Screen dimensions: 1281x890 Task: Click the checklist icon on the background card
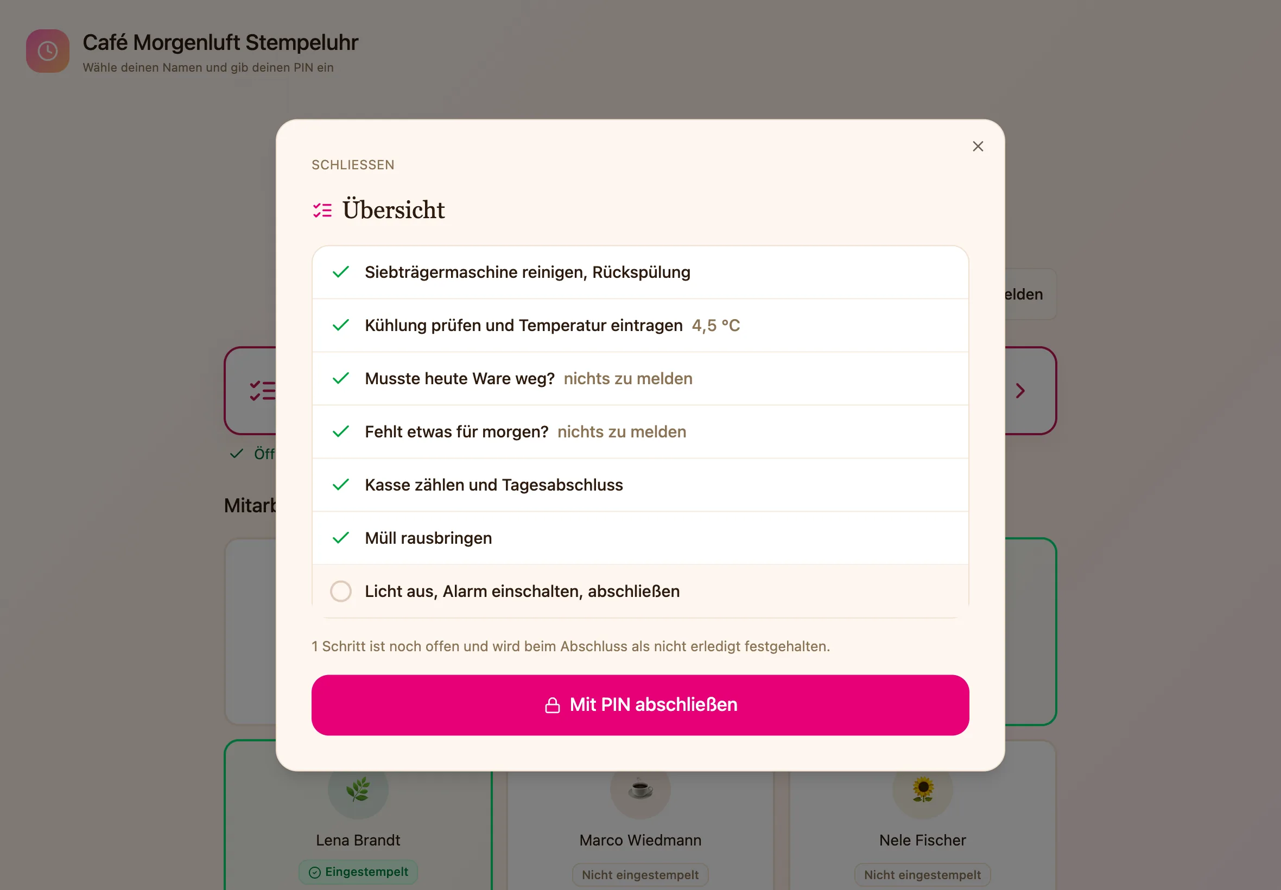[x=262, y=390]
